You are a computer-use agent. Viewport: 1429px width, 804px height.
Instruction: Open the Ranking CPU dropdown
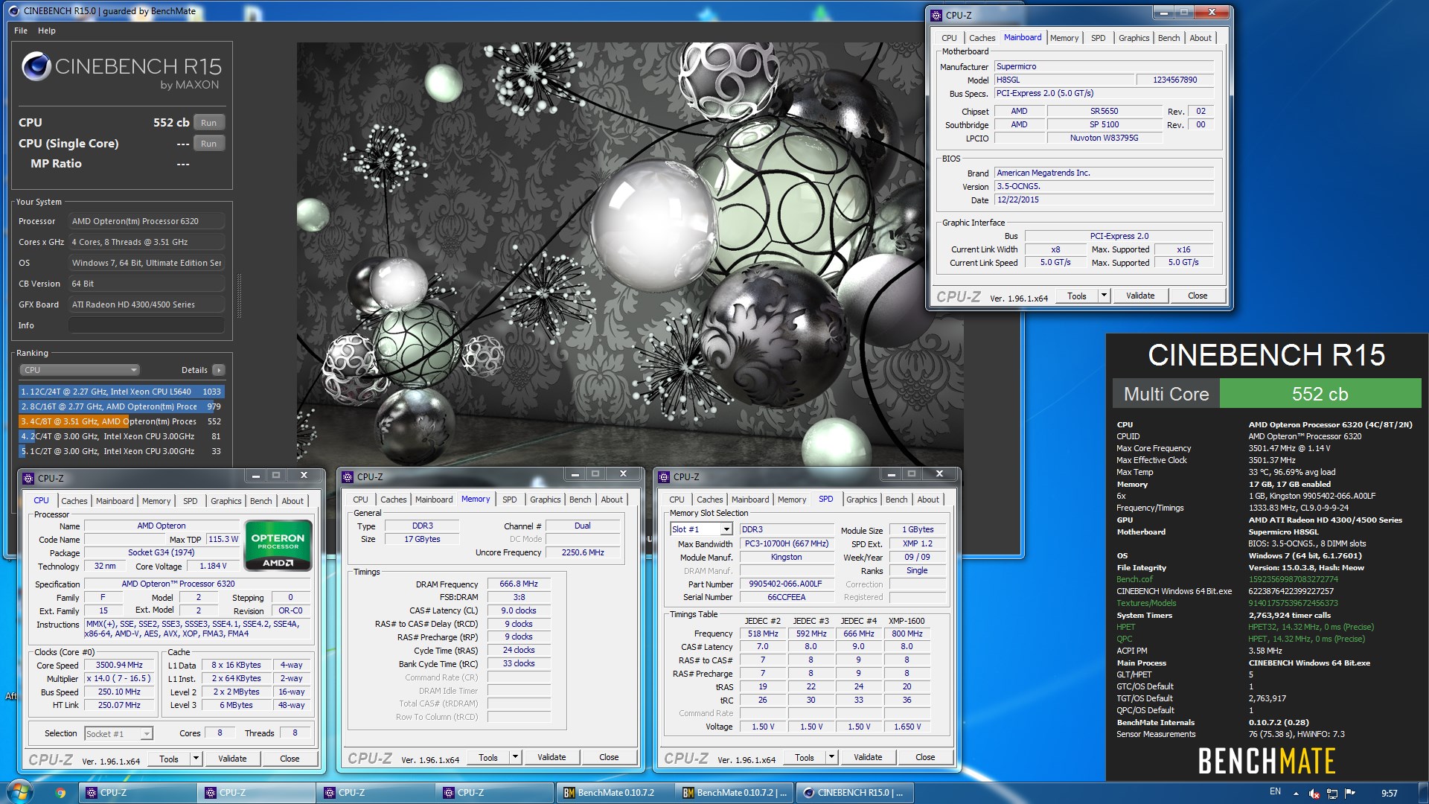80,370
